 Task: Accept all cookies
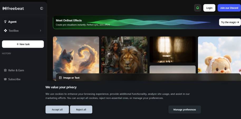pos(57,109)
